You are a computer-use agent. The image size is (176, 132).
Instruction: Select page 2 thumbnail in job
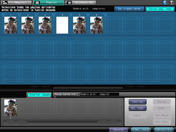click(28, 25)
